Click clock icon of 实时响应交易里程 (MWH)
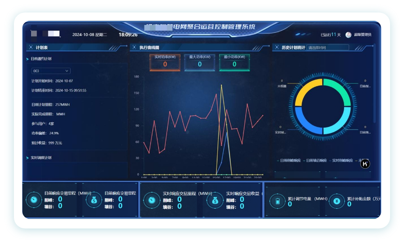The height and width of the screenshot is (244, 404). click(x=152, y=200)
